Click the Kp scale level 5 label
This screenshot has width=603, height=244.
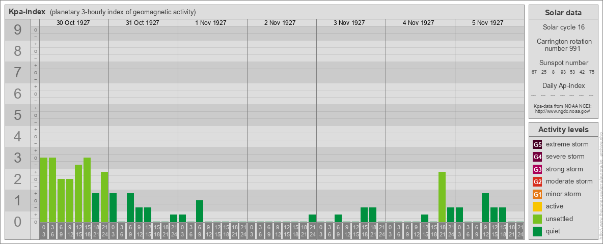[x=17, y=115]
